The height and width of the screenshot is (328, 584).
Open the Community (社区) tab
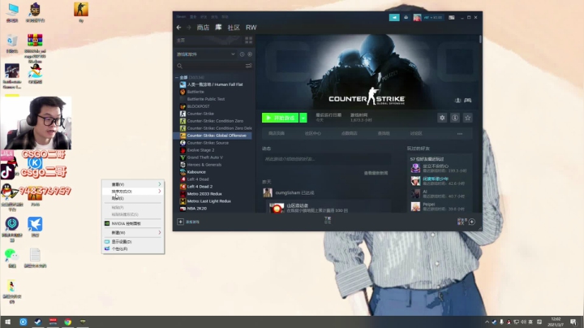point(234,28)
